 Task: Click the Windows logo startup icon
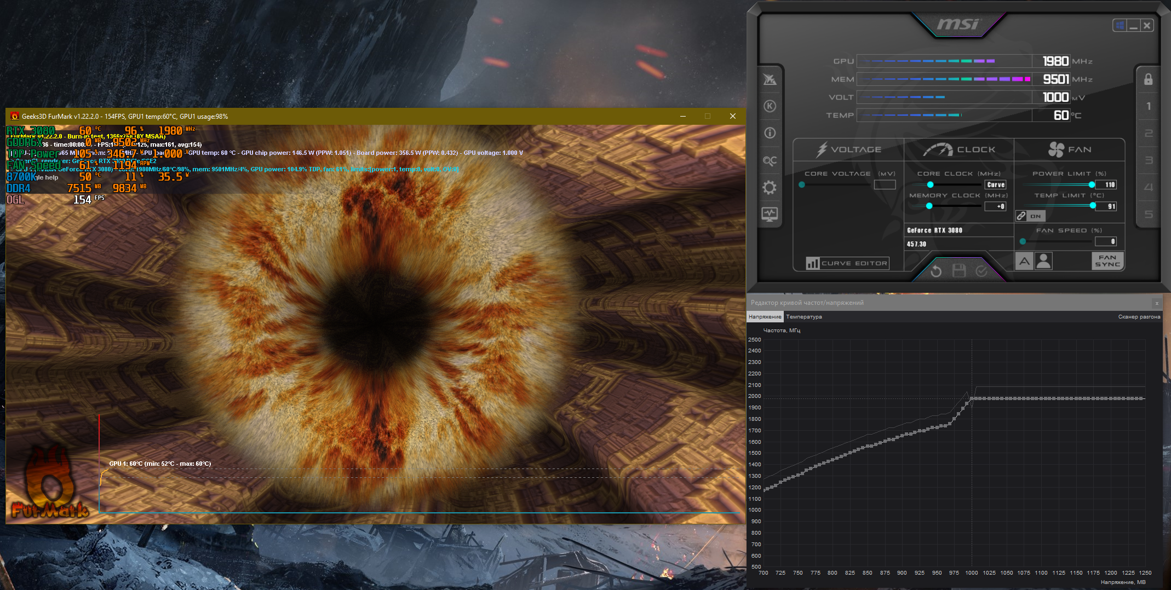coord(1120,25)
